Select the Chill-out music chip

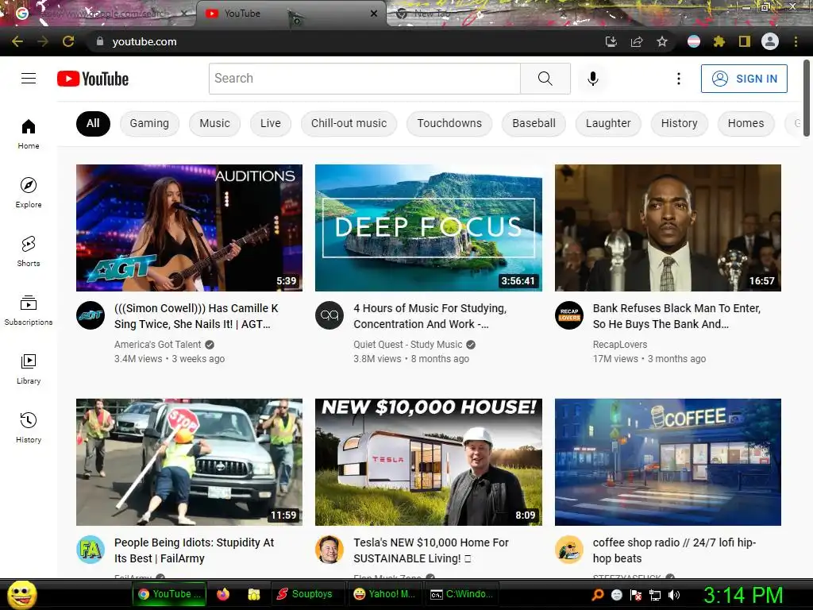tap(349, 123)
